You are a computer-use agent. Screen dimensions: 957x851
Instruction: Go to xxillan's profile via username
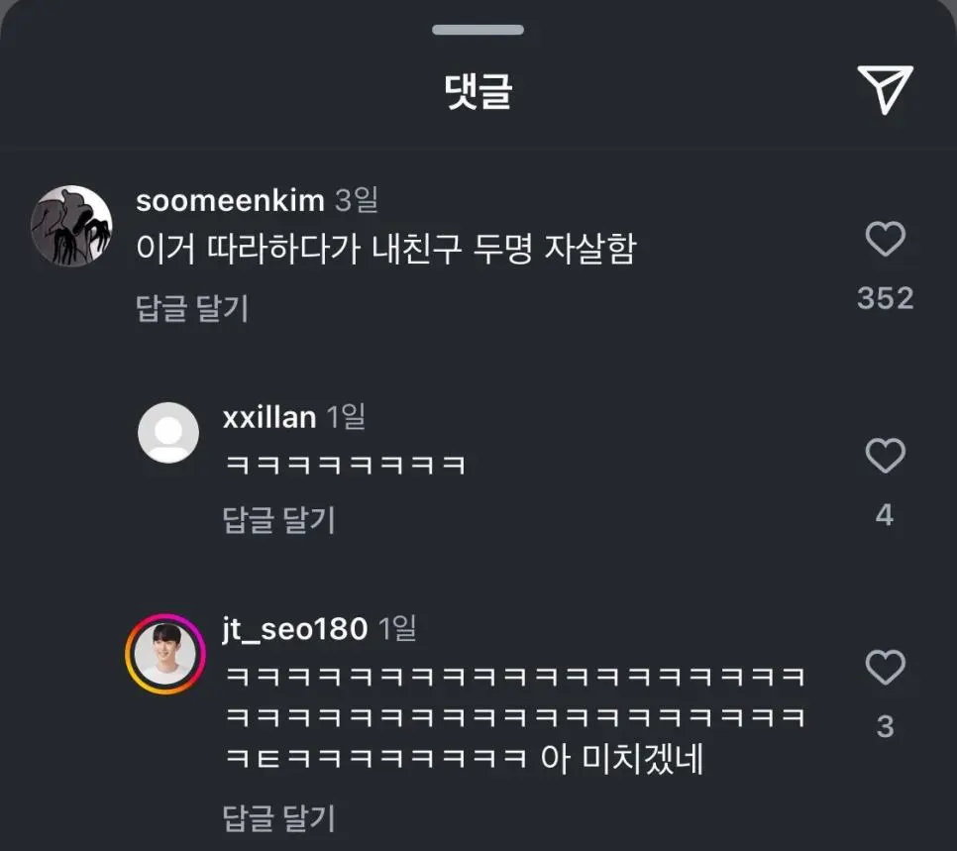269,417
